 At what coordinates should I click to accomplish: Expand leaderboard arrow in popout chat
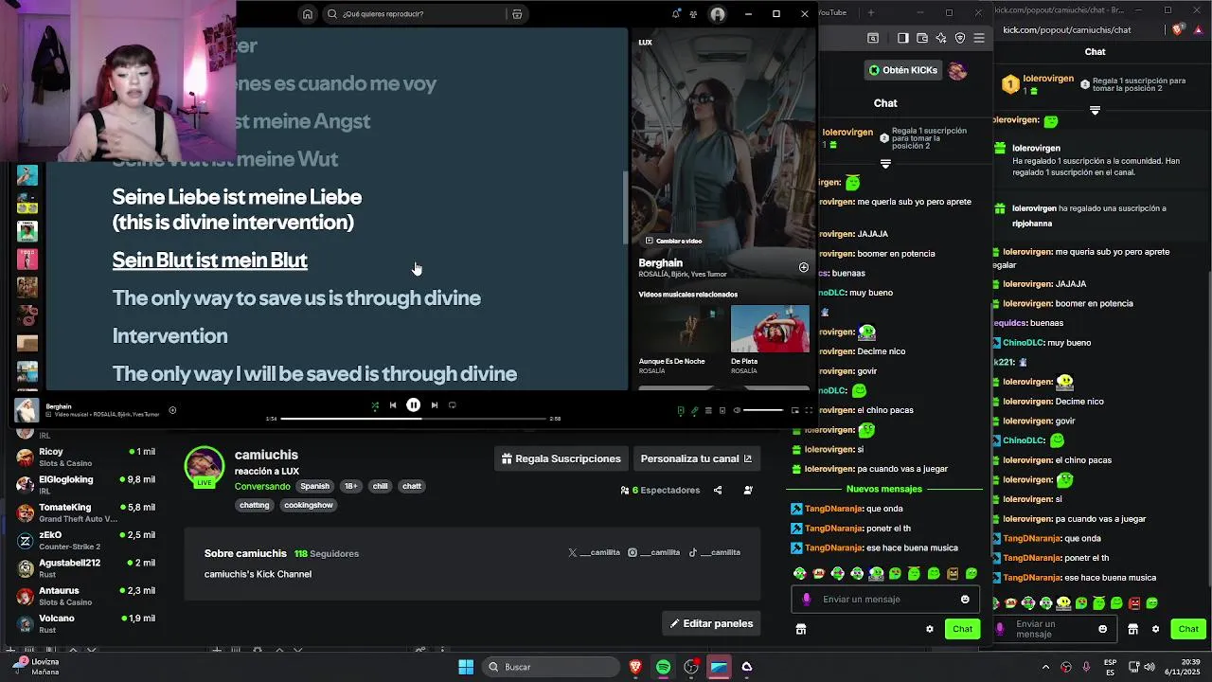pos(1095,111)
